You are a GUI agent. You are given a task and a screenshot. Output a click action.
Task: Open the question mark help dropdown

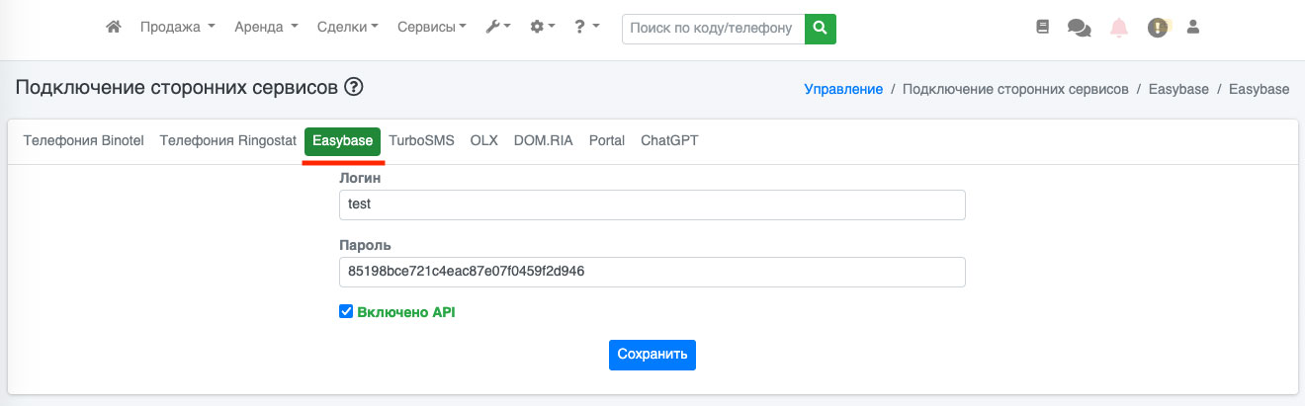587,28
